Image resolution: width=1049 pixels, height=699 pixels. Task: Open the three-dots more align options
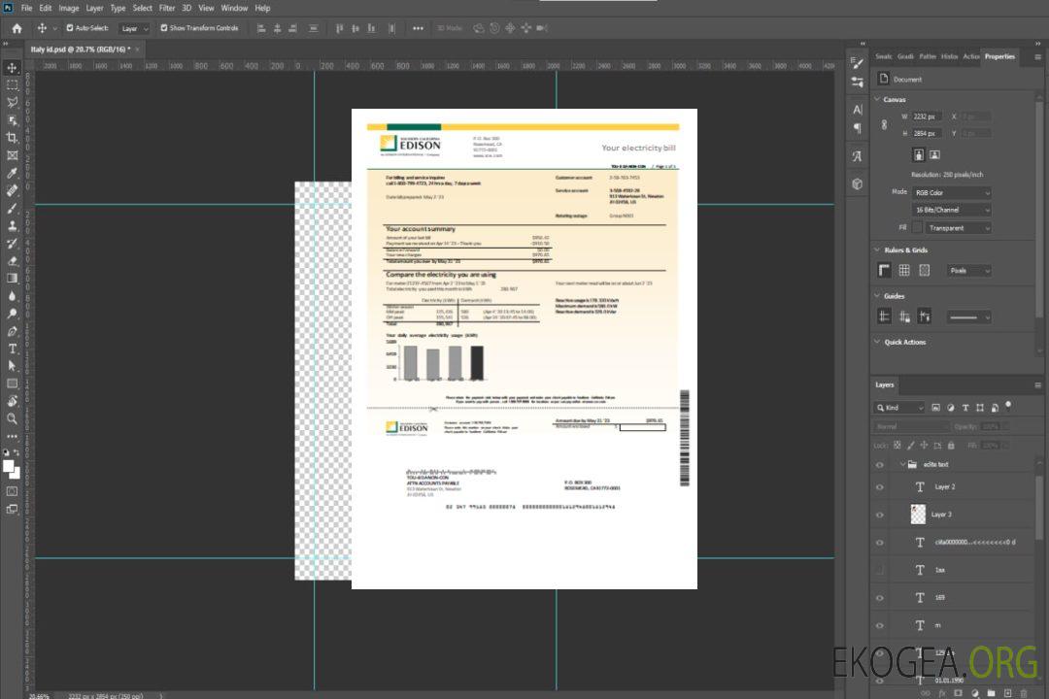[x=418, y=28]
